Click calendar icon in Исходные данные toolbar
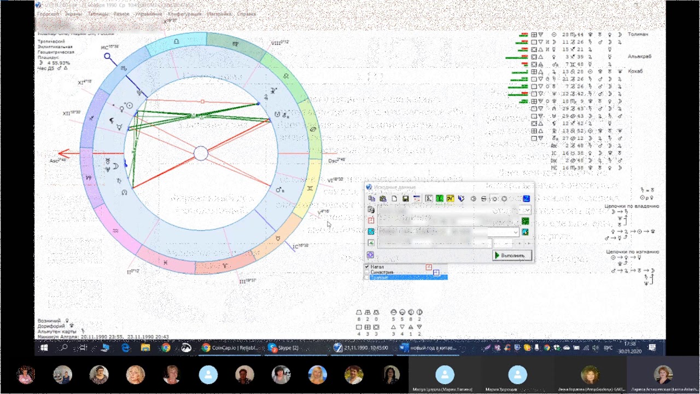This screenshot has height=394, width=700. click(x=417, y=199)
